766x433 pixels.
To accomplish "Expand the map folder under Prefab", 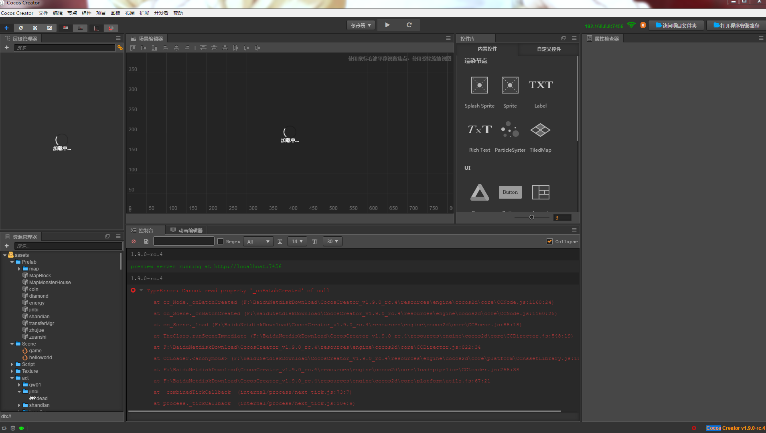I will [x=19, y=269].
